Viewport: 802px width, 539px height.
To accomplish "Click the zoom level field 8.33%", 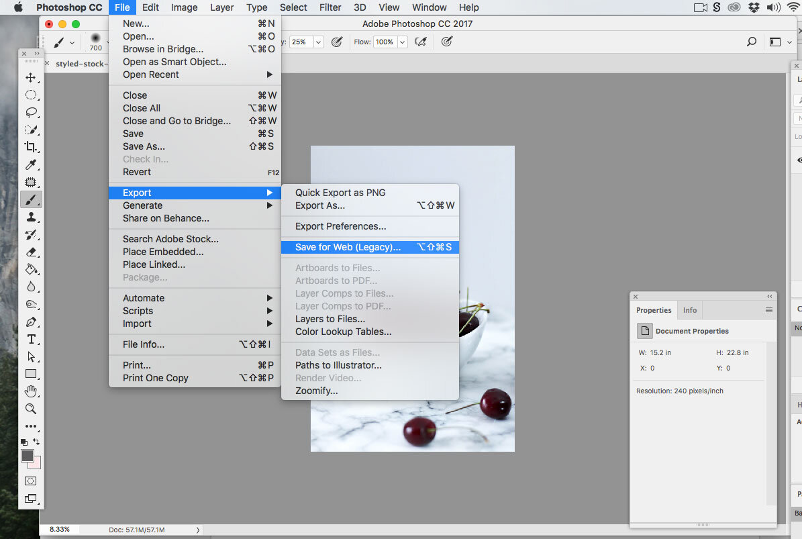I will 60,530.
